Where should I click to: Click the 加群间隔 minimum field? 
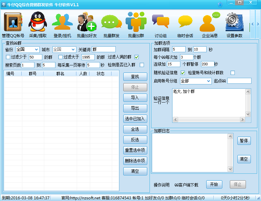pos(179,49)
